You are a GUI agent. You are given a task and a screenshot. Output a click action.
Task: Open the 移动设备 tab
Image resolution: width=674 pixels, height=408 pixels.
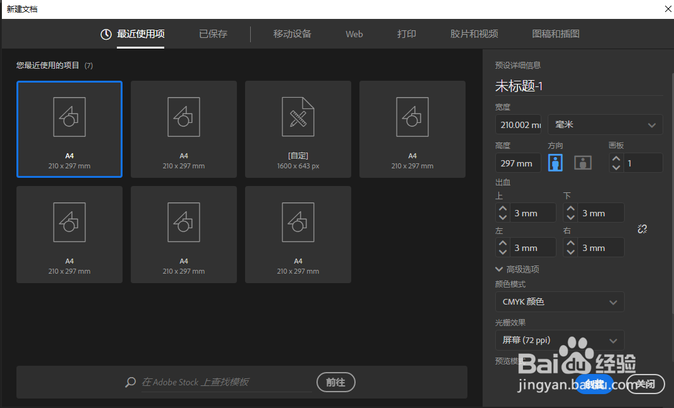tap(292, 34)
